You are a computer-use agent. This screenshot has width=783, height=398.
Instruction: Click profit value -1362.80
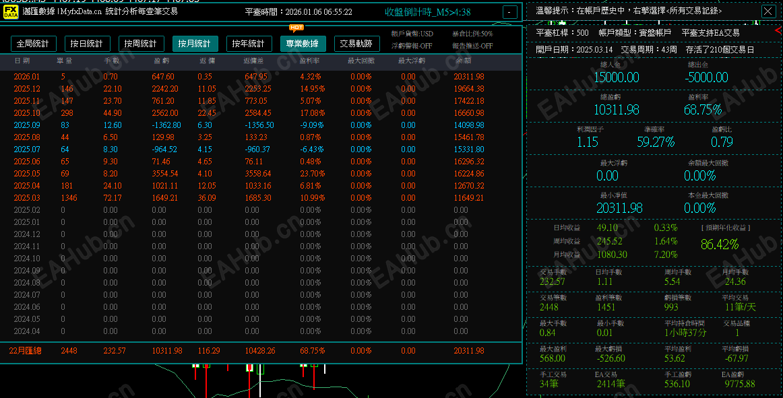coord(166,125)
